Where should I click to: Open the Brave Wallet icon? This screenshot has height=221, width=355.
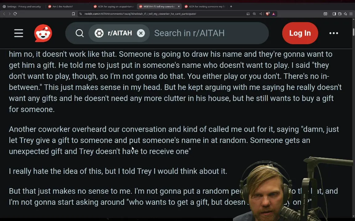[x=340, y=14]
